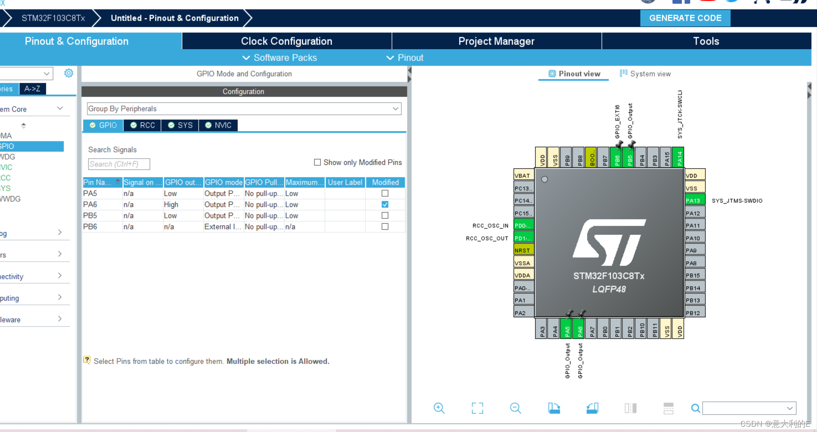Select IWDG in the left category list
This screenshot has height=432, width=817.
8,157
